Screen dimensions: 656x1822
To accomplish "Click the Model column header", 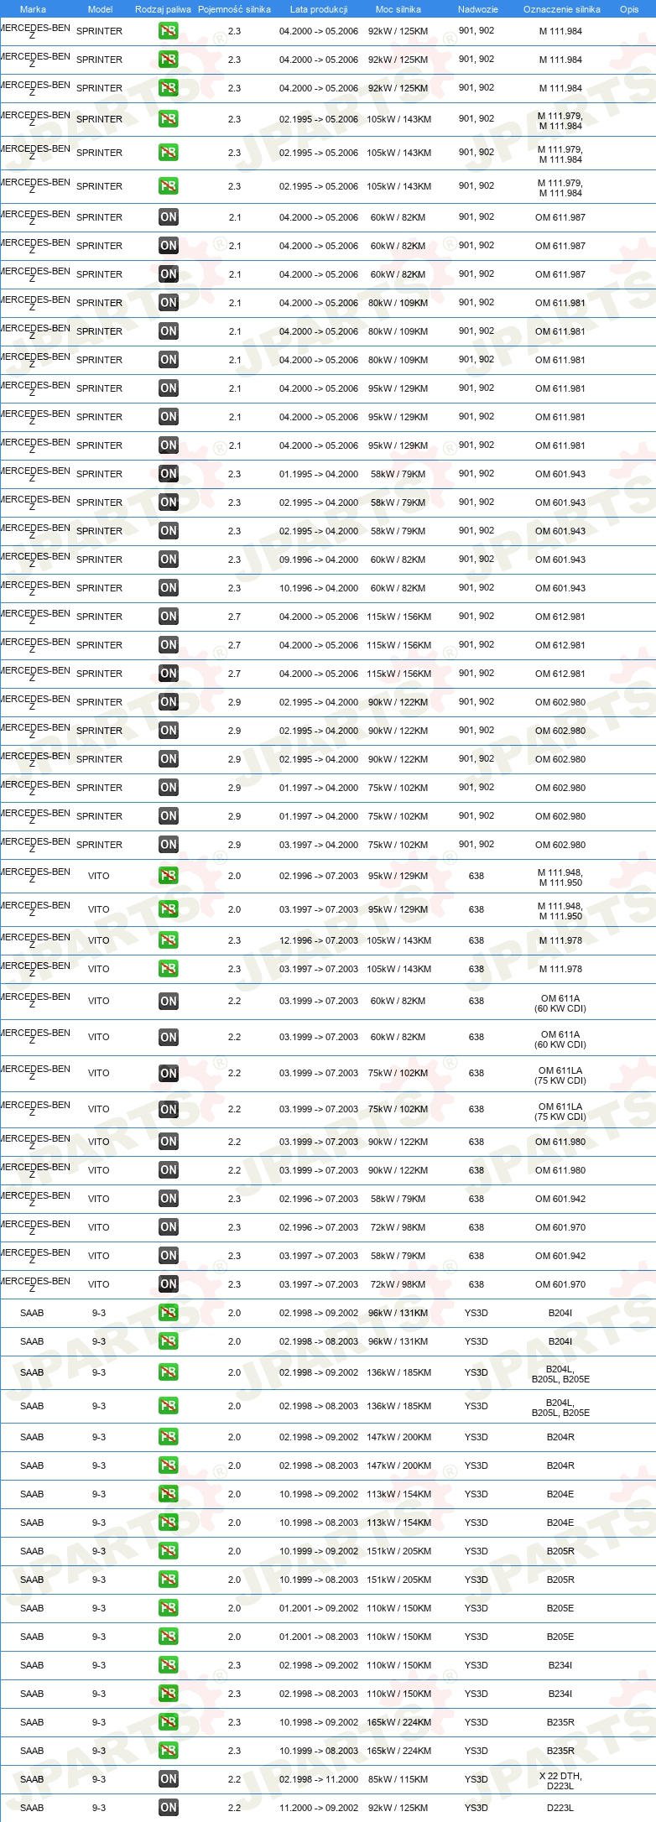I will [x=100, y=9].
